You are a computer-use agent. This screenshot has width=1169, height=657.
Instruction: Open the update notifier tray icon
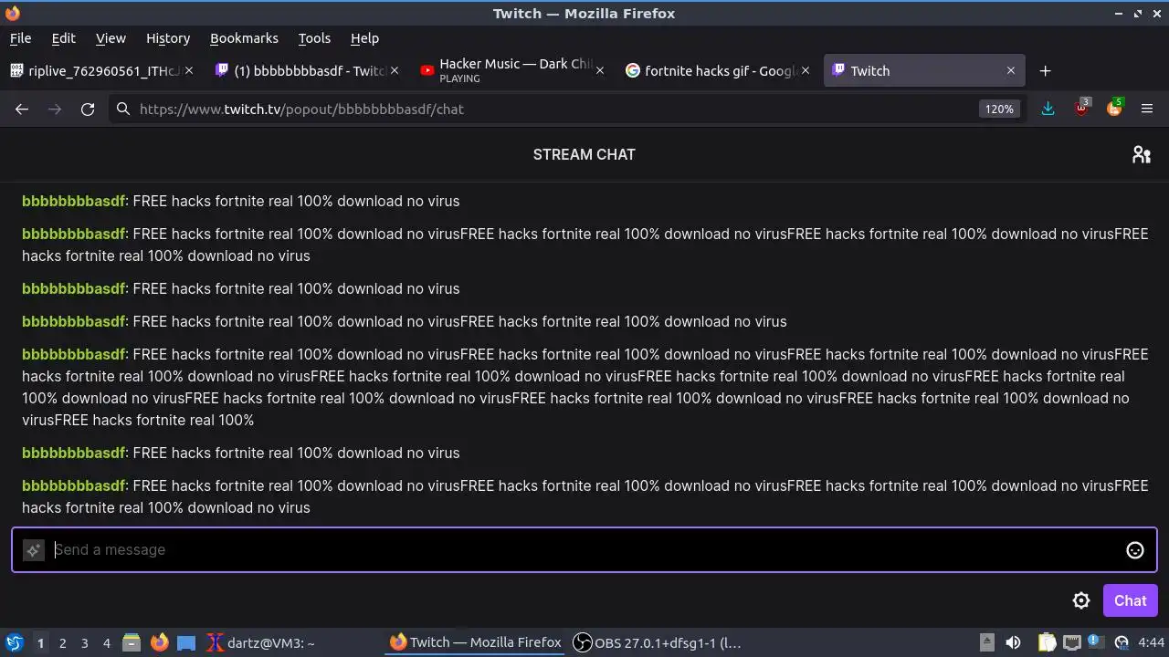click(1095, 642)
